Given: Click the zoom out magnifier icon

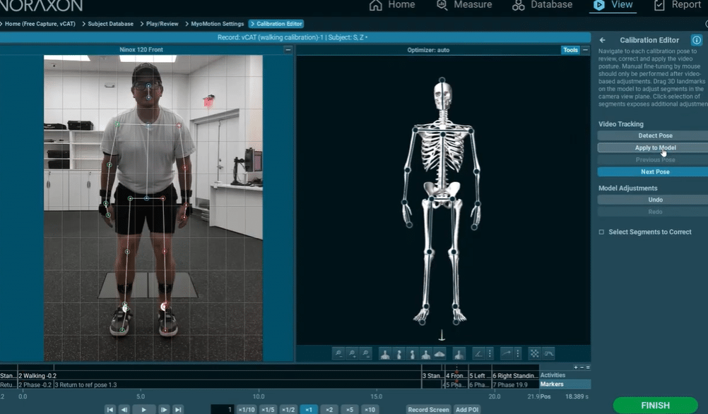Looking at the screenshot, I should [x=340, y=353].
